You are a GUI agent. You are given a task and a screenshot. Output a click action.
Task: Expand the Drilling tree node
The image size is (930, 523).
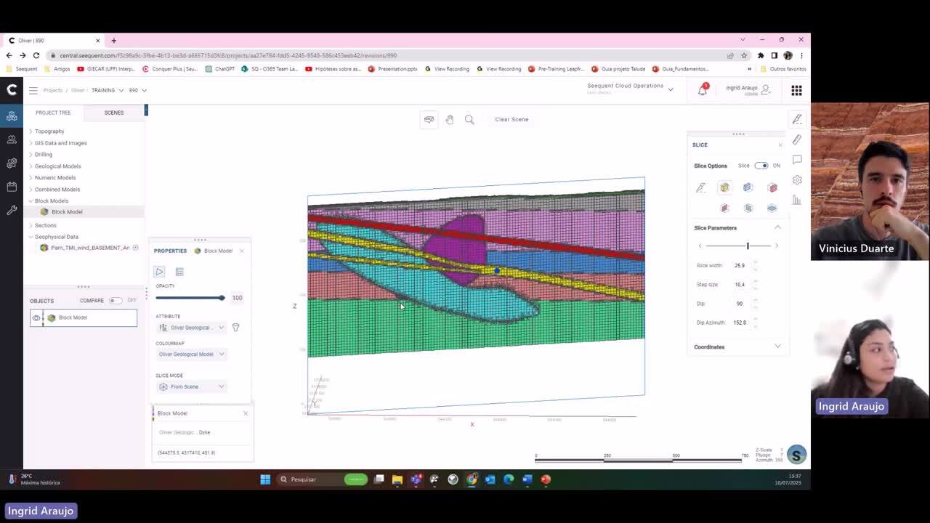pos(31,155)
